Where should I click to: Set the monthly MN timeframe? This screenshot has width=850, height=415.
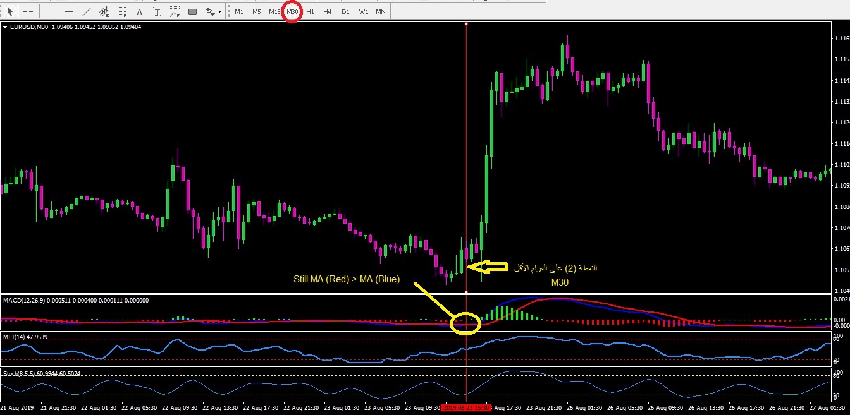coord(380,11)
